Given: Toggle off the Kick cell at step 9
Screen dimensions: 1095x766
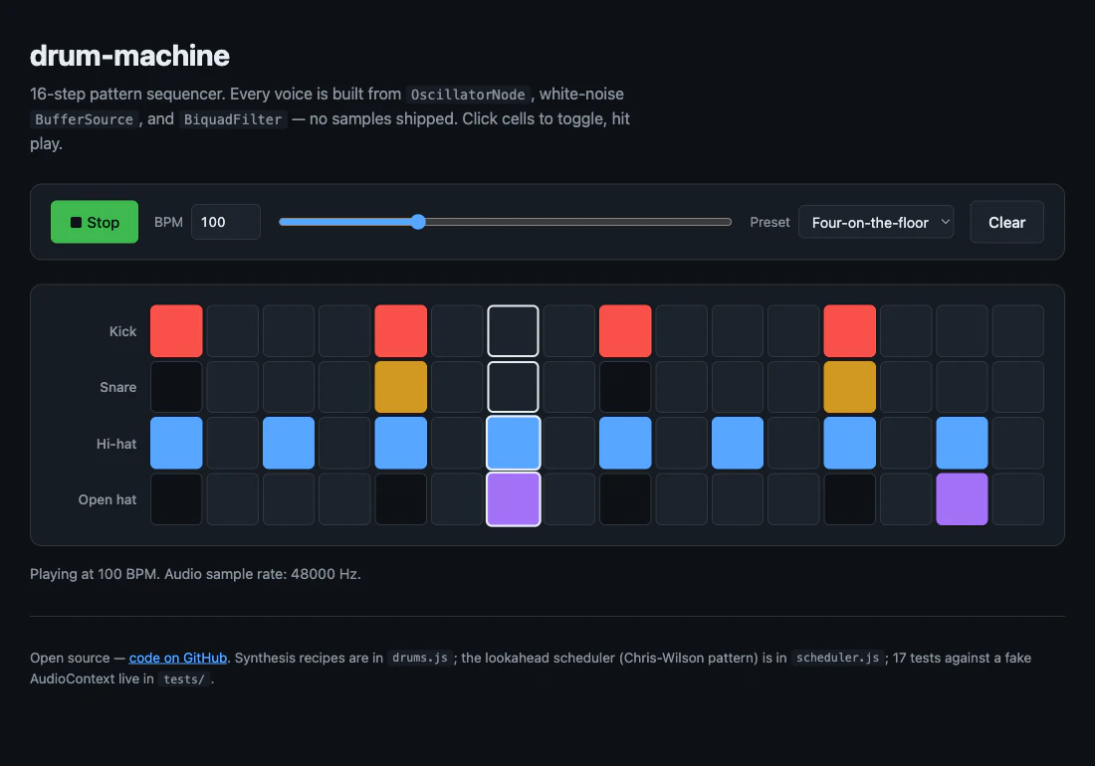Looking at the screenshot, I should coord(625,330).
